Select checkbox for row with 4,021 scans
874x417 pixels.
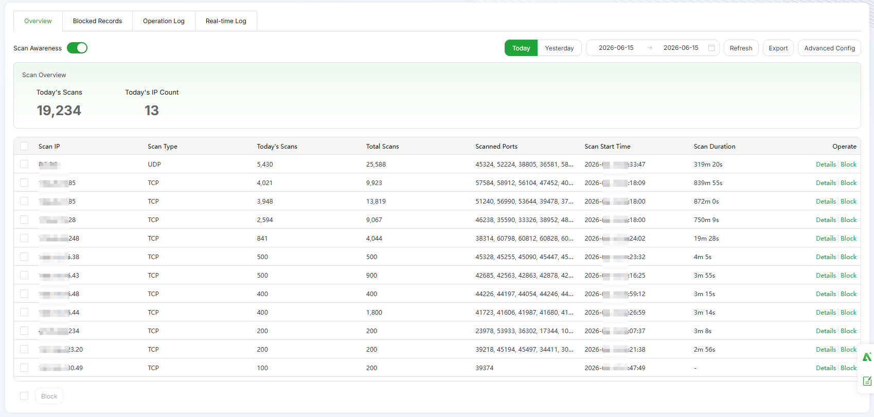[24, 183]
